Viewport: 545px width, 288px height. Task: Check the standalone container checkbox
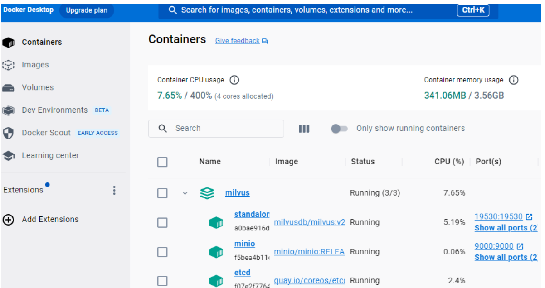coord(162,223)
